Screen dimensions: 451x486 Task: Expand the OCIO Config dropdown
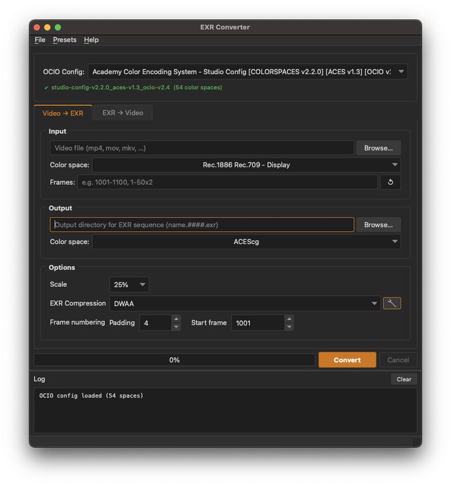pos(247,72)
